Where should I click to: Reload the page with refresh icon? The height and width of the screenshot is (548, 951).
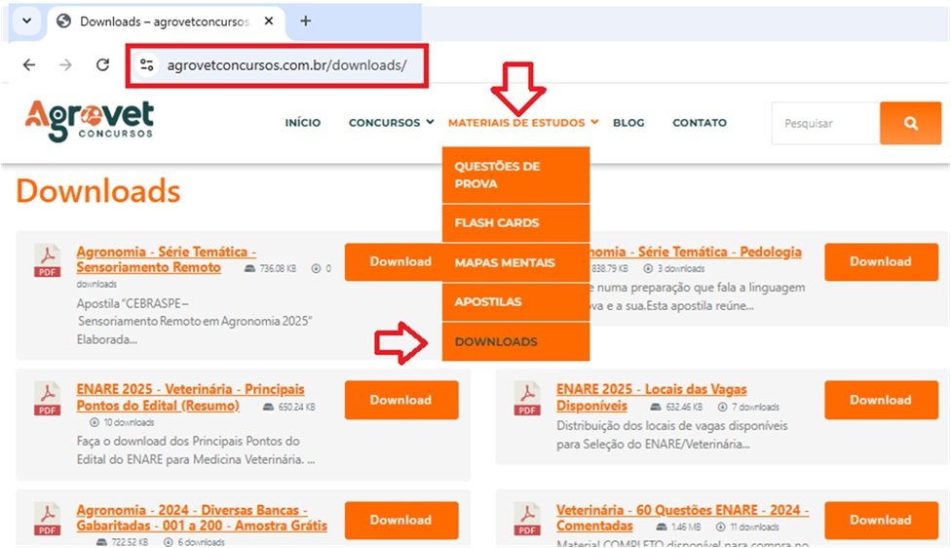click(103, 64)
